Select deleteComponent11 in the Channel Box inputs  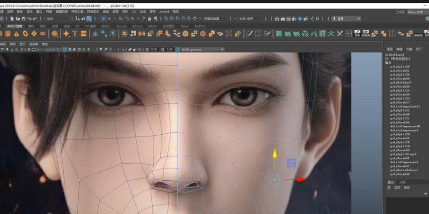point(405,106)
